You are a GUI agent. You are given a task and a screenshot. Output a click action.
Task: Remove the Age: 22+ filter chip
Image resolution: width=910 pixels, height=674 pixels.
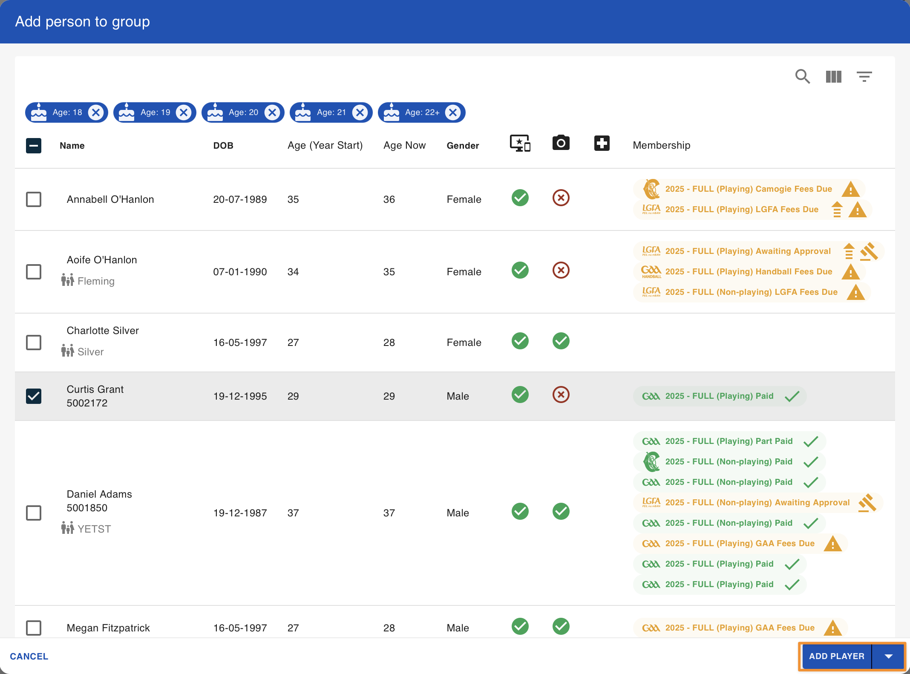tap(453, 112)
